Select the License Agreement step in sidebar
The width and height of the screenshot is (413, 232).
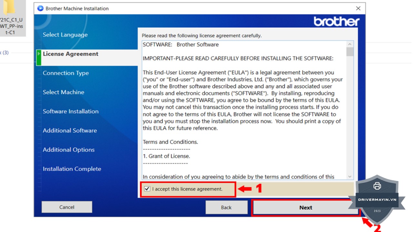(x=71, y=54)
